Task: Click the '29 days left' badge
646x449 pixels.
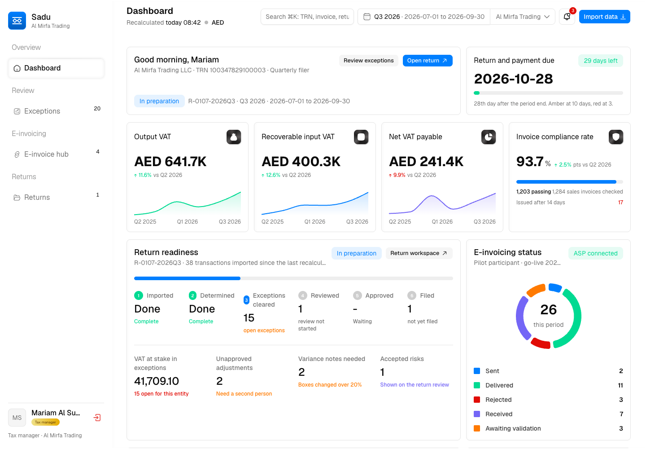Action: [601, 61]
